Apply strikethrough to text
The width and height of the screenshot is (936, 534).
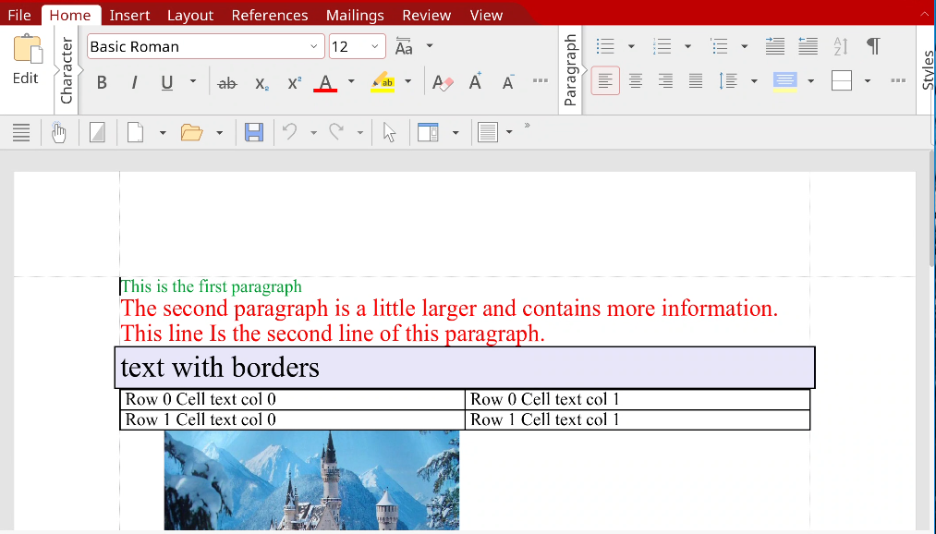(x=227, y=82)
